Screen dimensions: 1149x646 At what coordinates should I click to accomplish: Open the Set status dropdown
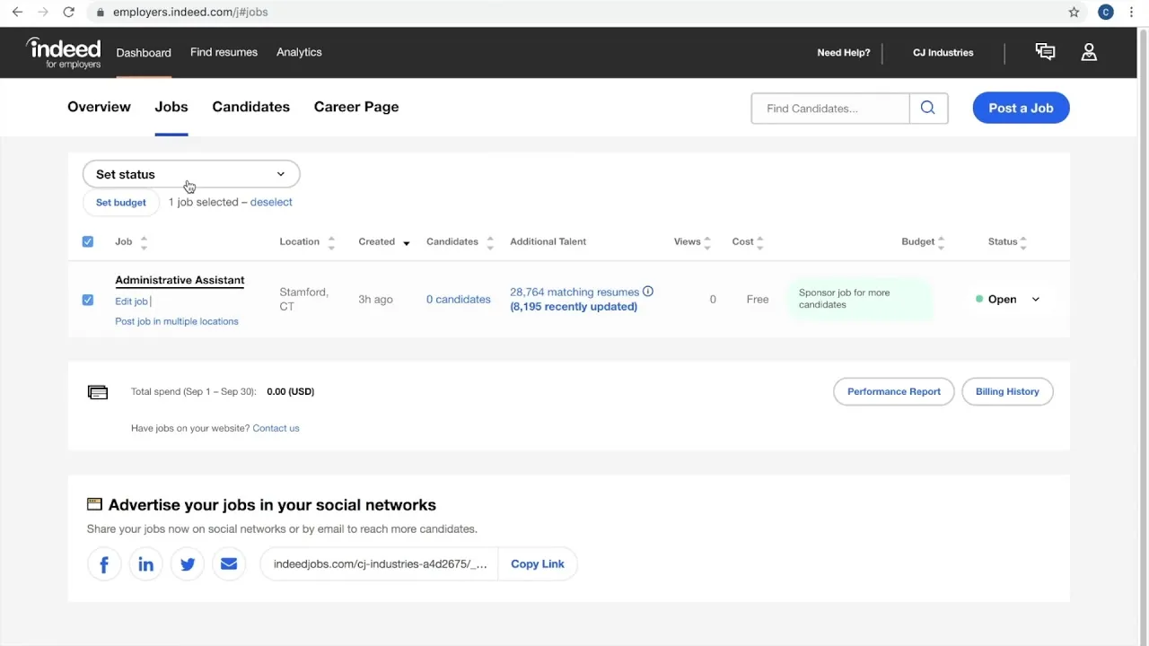pyautogui.click(x=191, y=174)
